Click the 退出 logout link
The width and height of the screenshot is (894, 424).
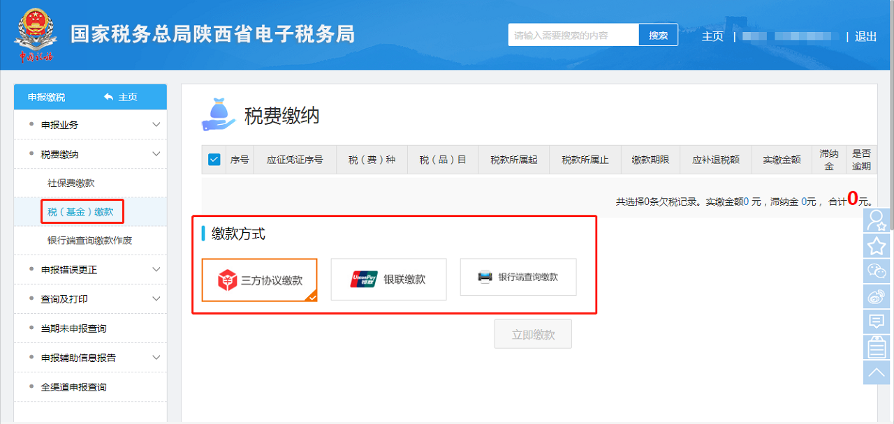coord(865,37)
